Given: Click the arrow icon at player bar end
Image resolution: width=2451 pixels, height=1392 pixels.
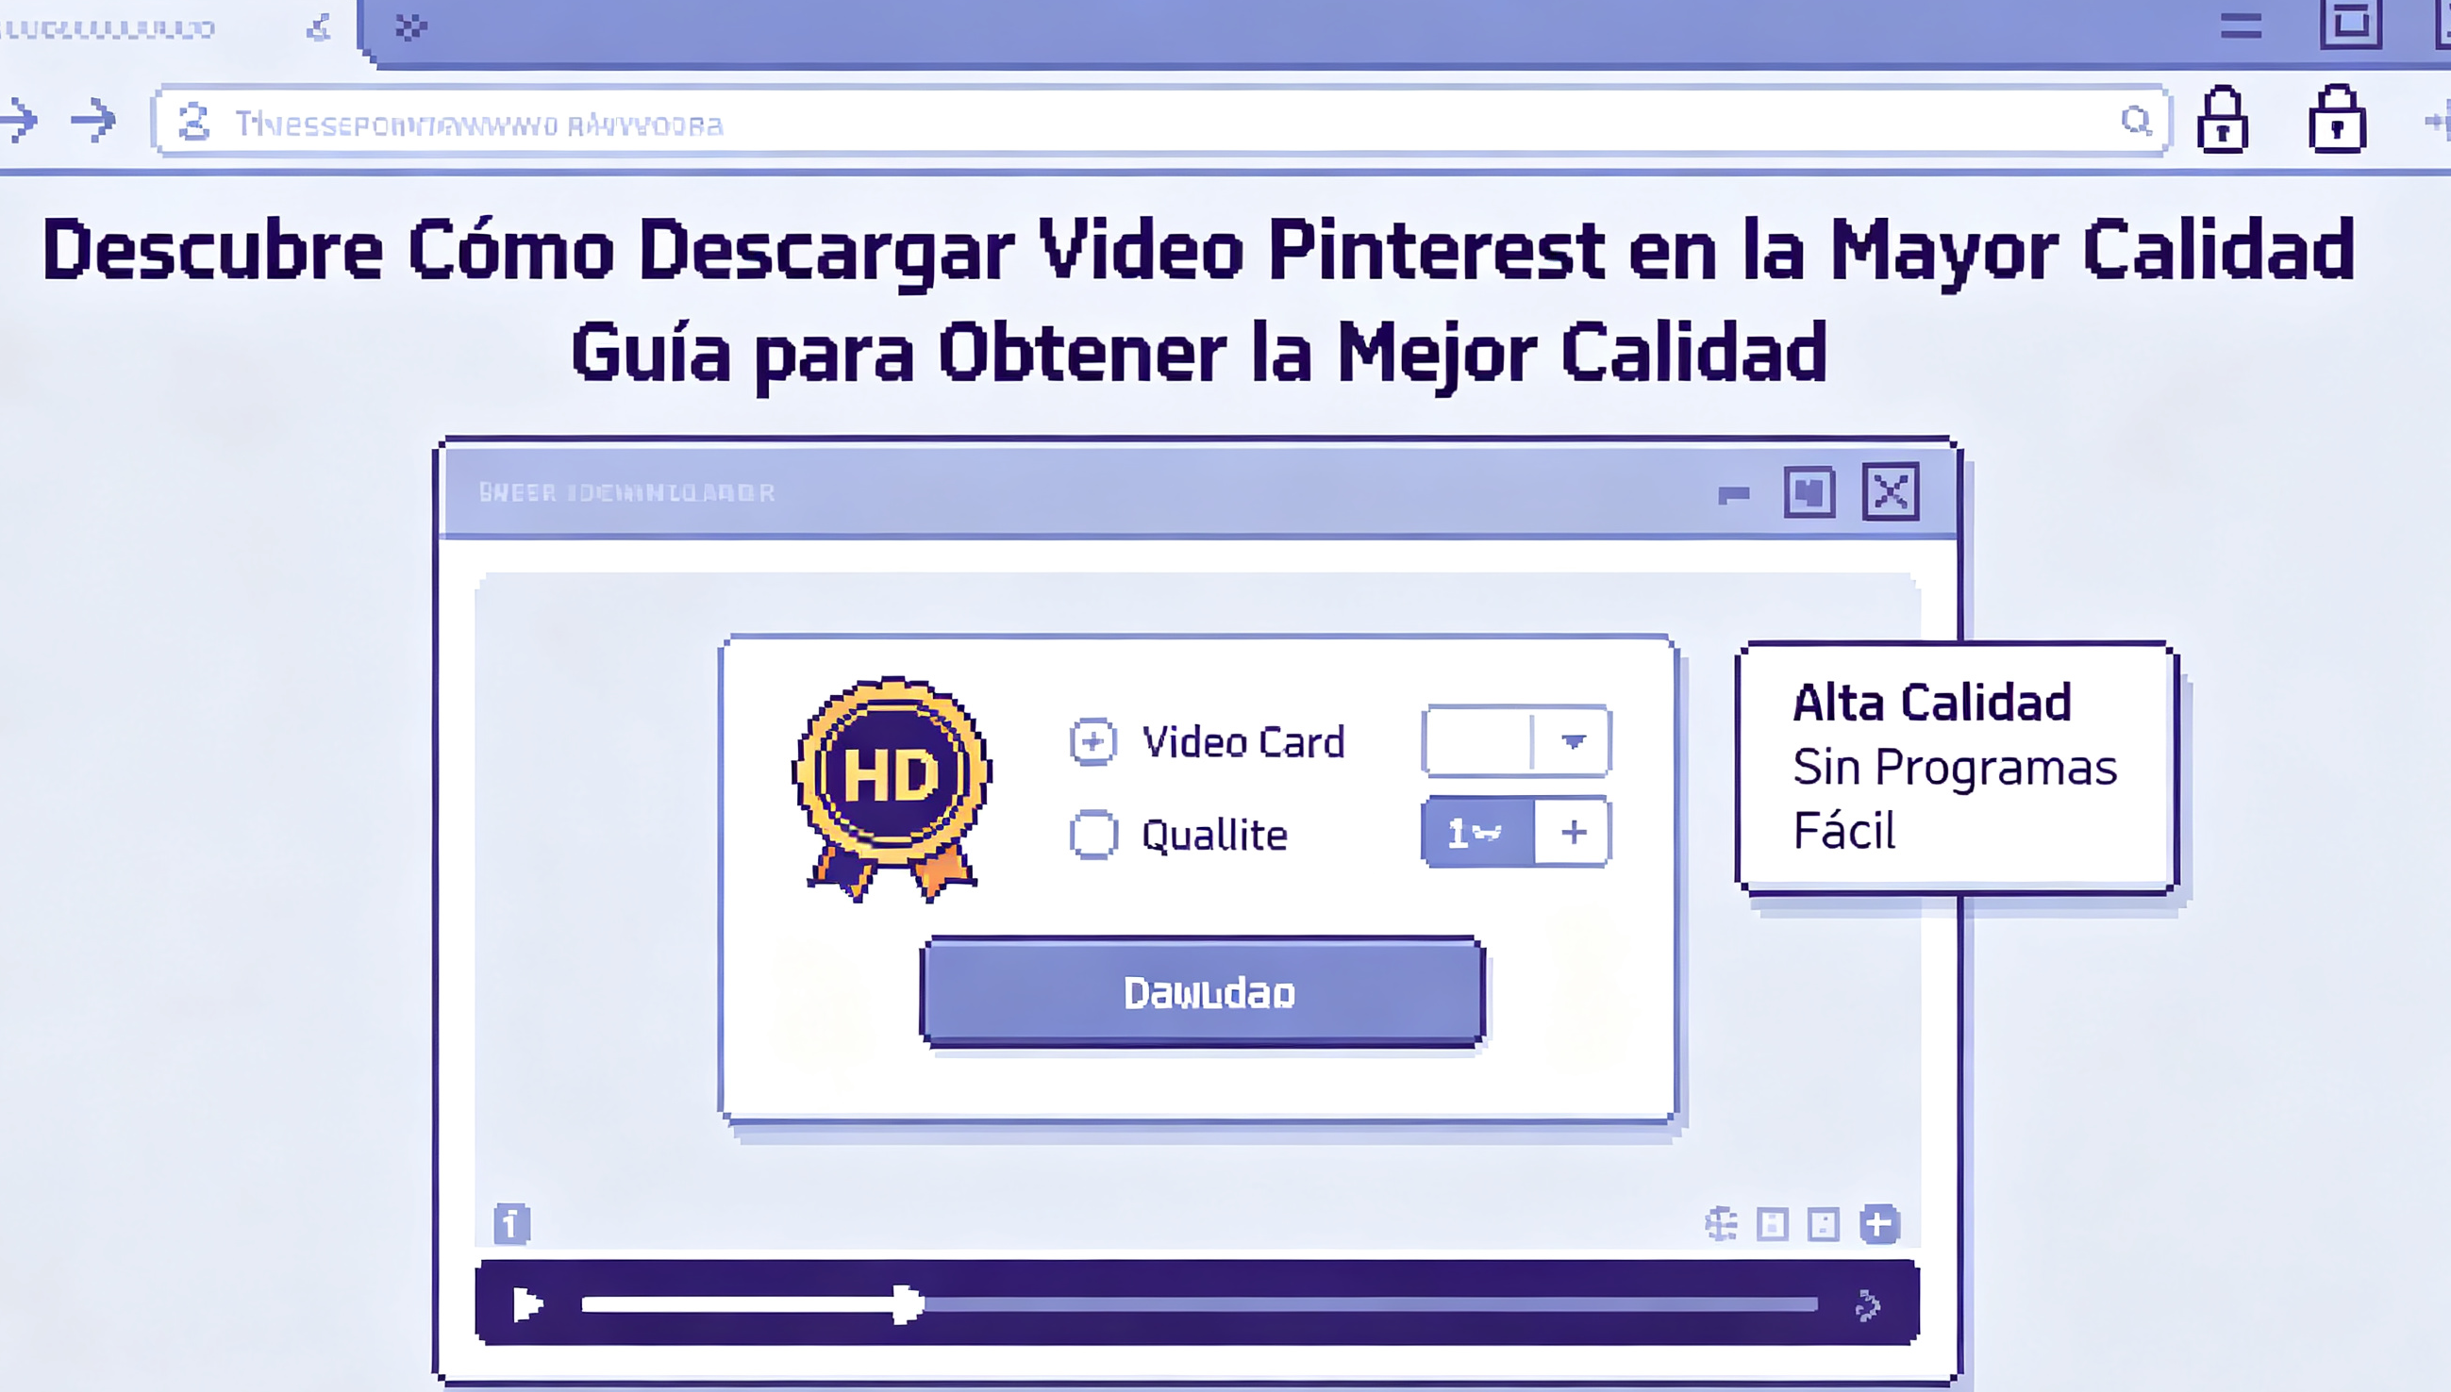Looking at the screenshot, I should [1867, 1305].
